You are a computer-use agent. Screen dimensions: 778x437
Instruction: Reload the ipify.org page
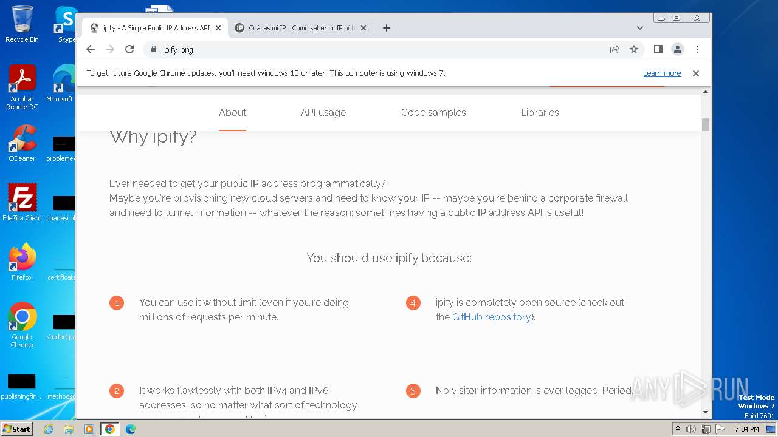[129, 49]
